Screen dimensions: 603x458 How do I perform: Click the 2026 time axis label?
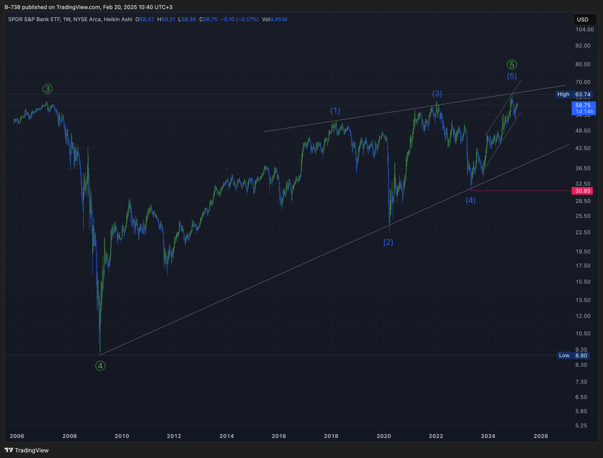541,436
